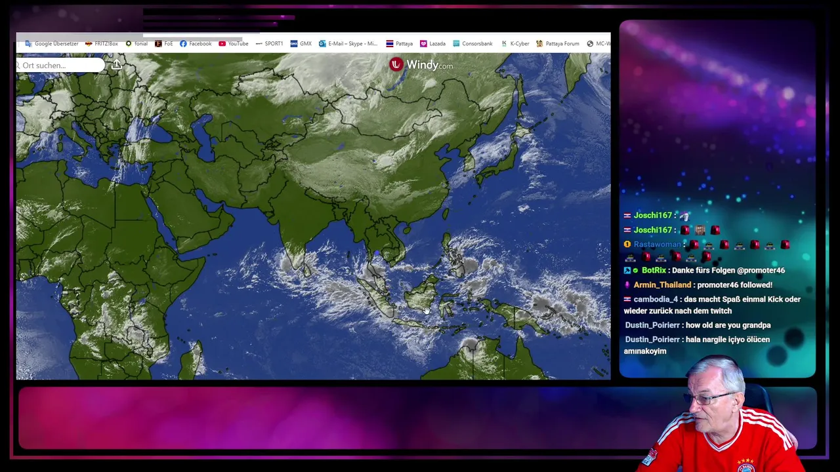Open the Pattaya bookmark with flag icon
The image size is (840, 472).
click(x=399, y=44)
